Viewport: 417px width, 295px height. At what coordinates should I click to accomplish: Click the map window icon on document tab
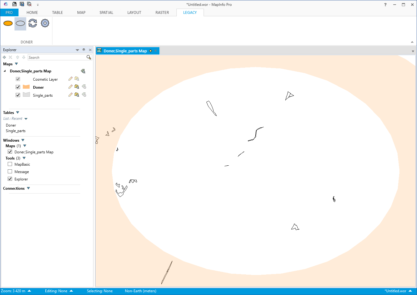[99, 51]
